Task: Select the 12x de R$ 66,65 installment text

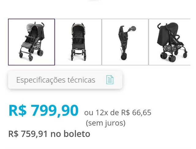Action: [x=123, y=112]
